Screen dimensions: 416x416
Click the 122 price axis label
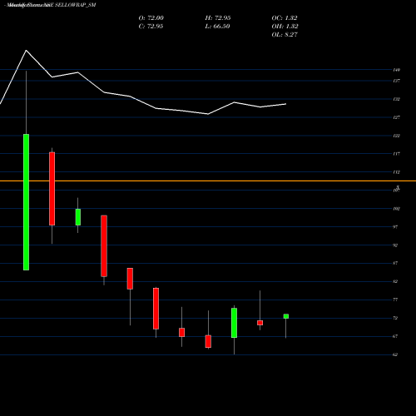coord(397,136)
